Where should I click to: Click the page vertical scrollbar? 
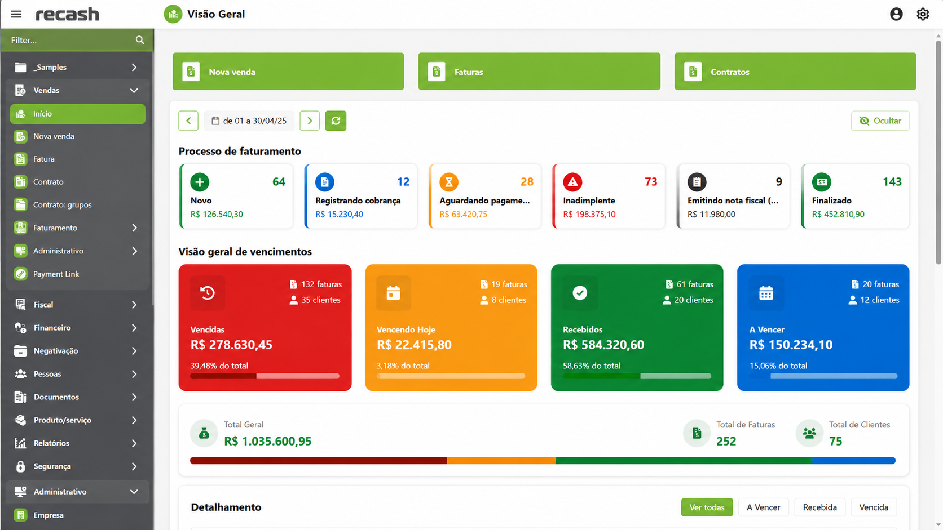tap(938, 152)
